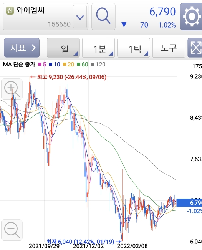Tap the 최저 6,040 low annotation

(x=84, y=242)
